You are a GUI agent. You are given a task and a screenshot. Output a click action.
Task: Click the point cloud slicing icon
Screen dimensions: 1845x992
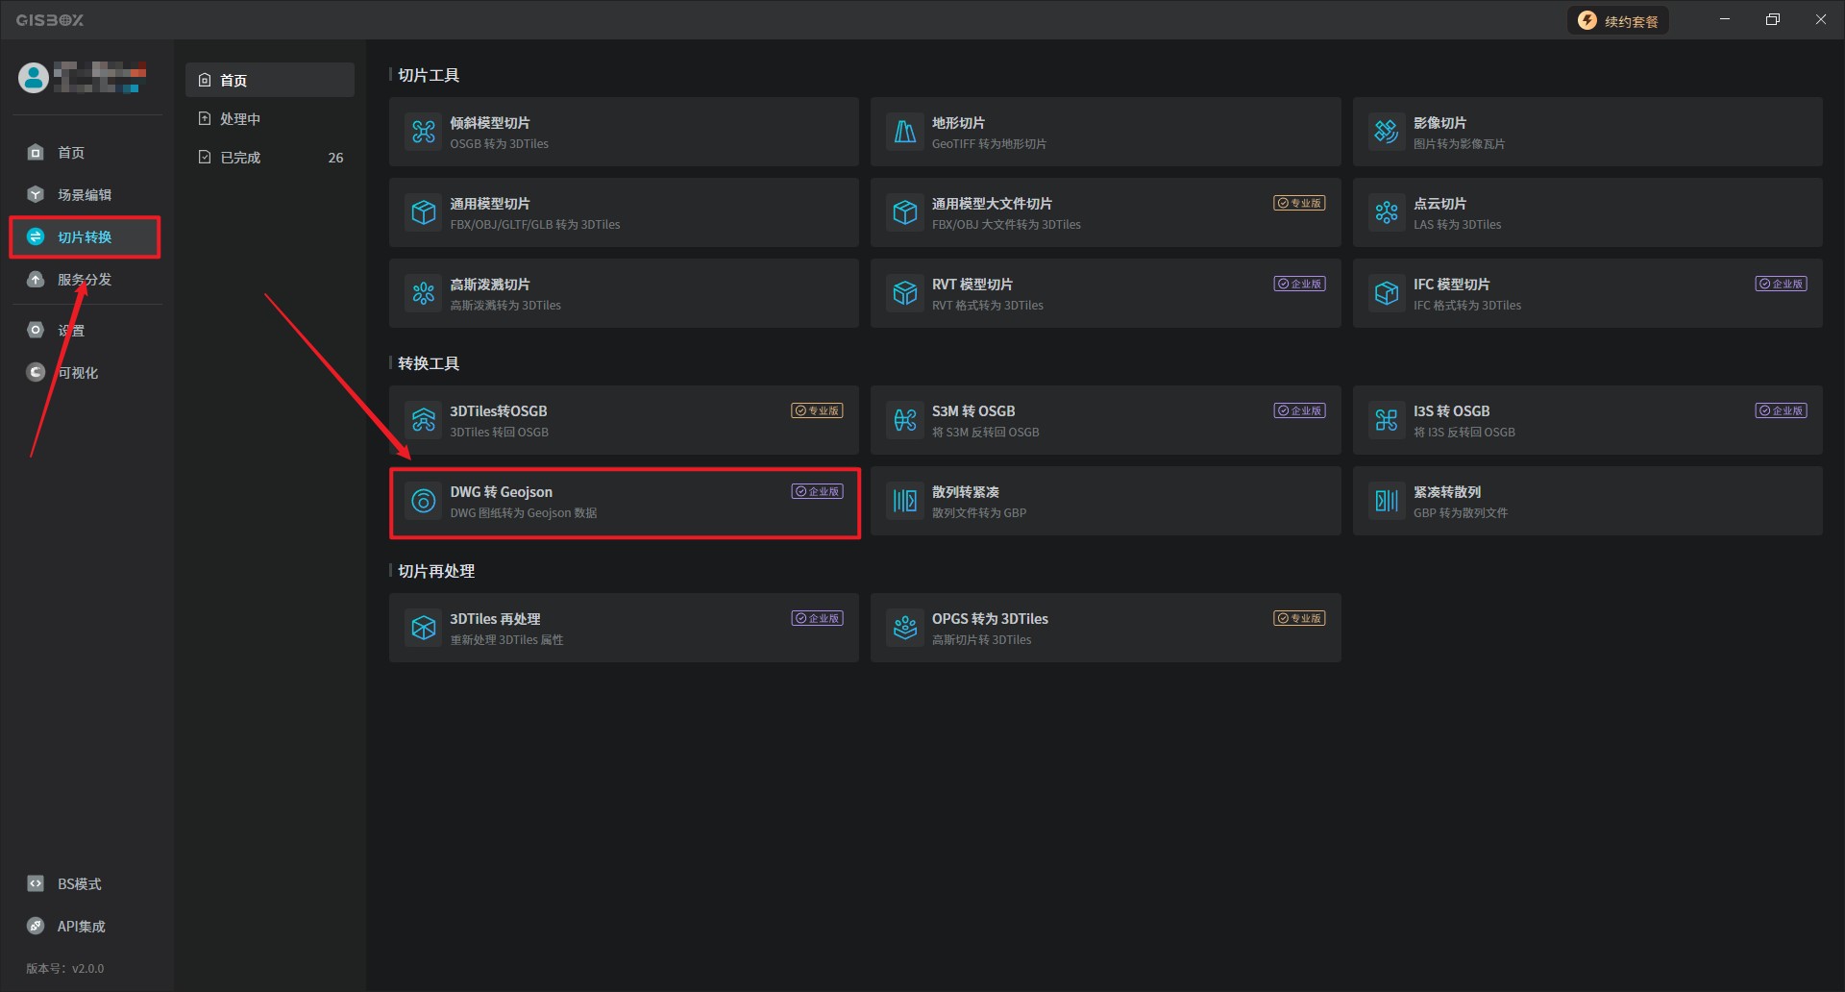click(1387, 212)
